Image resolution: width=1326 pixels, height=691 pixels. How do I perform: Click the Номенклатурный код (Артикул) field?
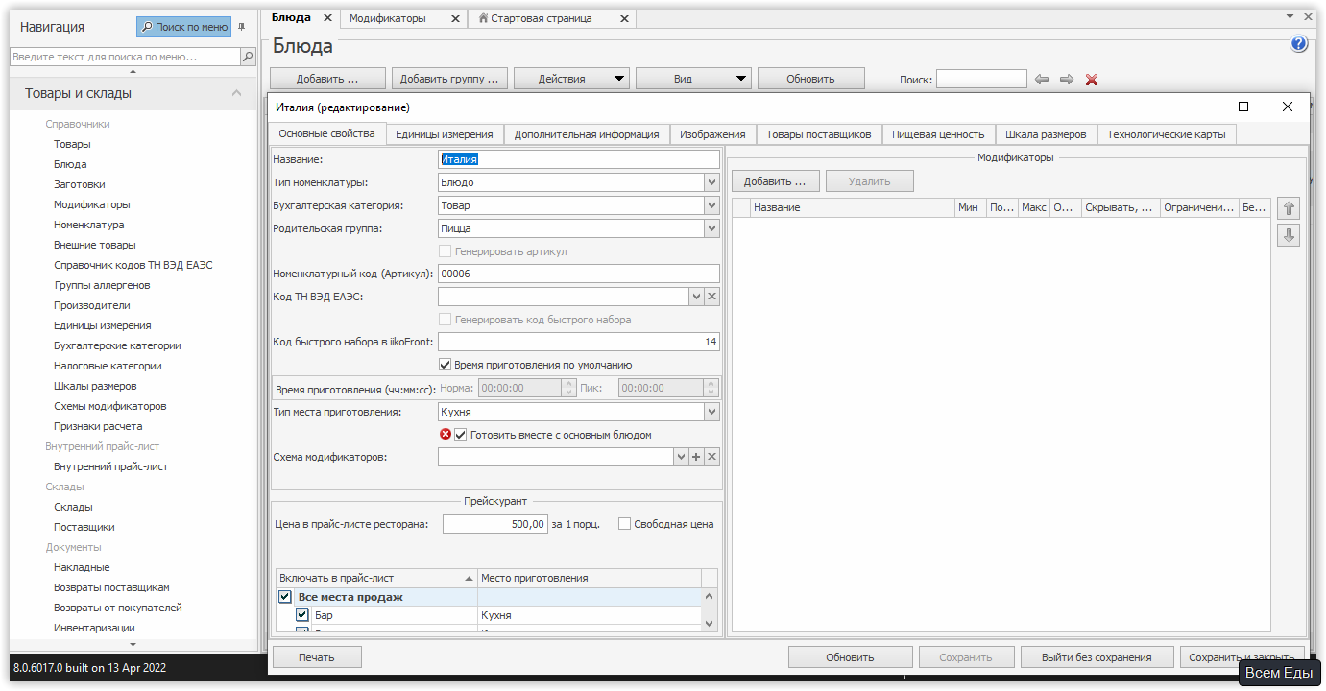[579, 274]
